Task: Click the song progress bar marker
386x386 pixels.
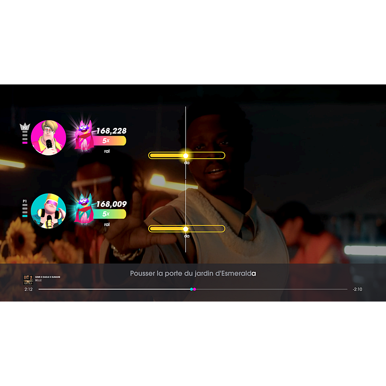Action: 193,289
